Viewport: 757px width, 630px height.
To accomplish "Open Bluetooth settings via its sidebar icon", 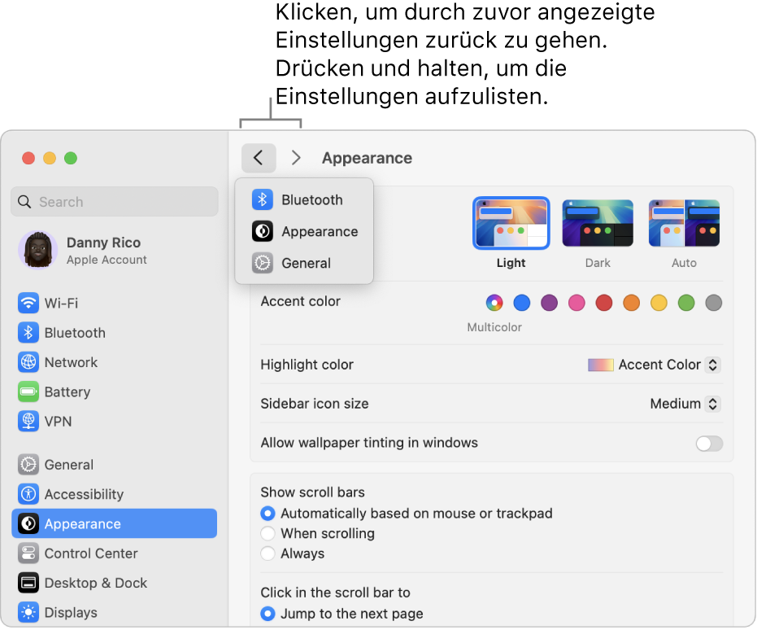I will coord(28,333).
